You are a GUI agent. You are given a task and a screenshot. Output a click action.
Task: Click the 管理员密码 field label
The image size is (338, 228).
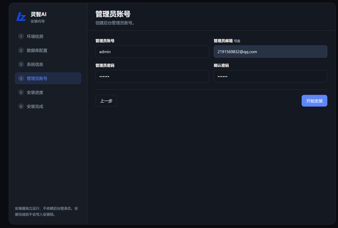pos(105,65)
